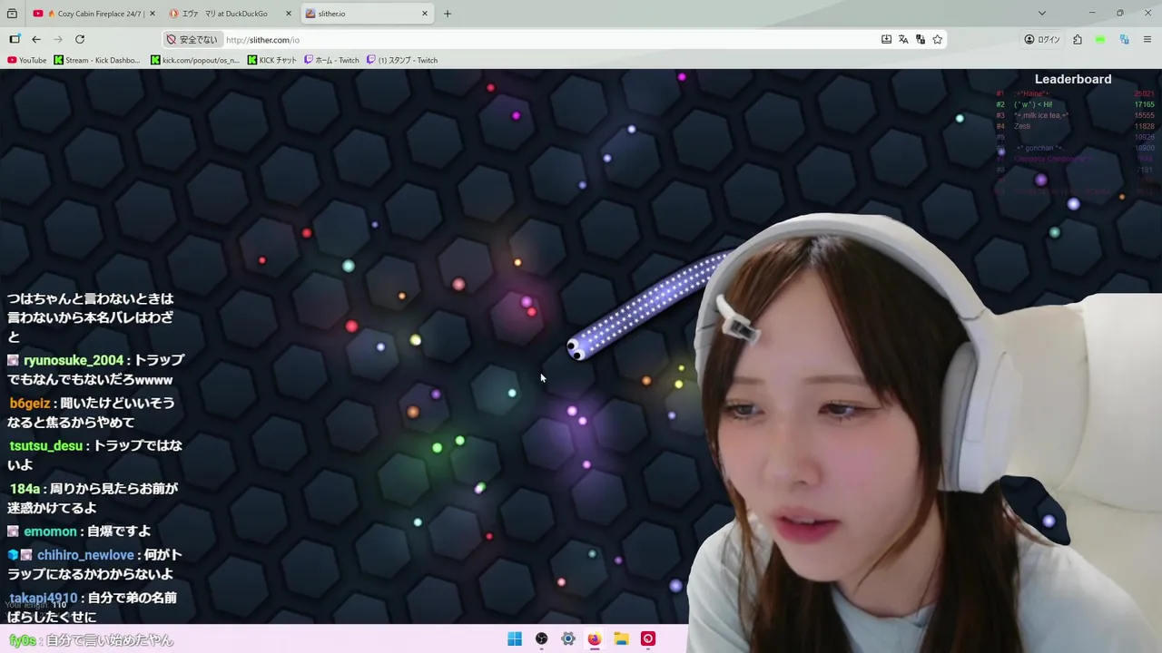Open the ログイン account login button
The image size is (1162, 653).
point(1042,39)
